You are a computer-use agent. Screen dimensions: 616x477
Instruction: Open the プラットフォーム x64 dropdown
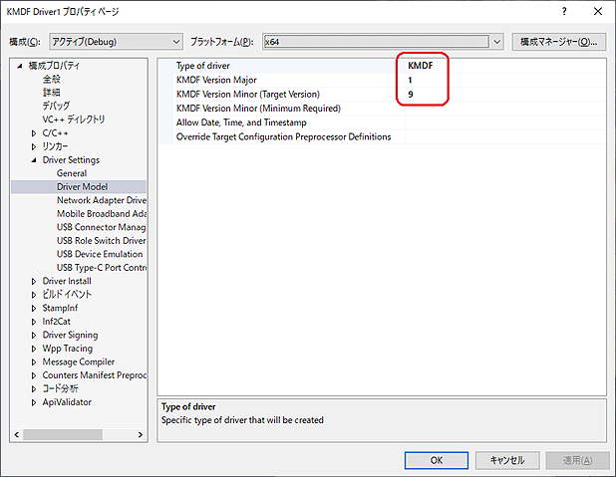(x=383, y=42)
